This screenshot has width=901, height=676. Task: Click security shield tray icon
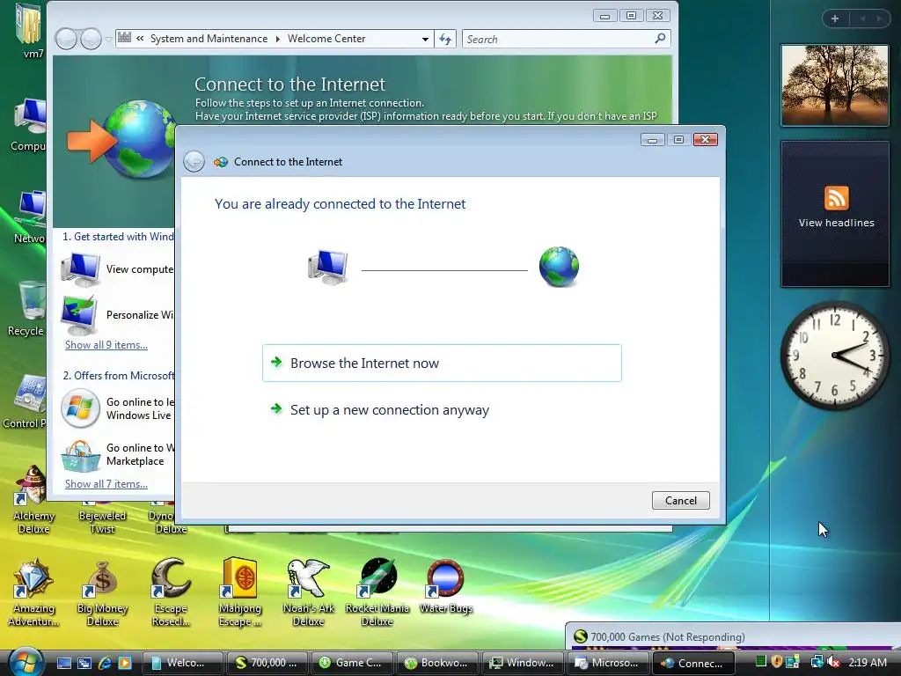[777, 662]
